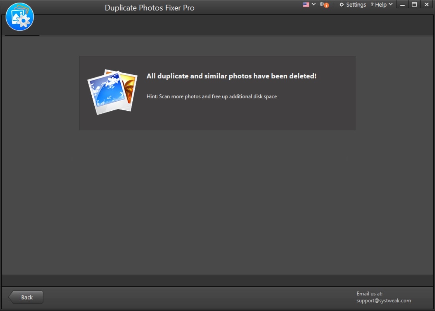The height and width of the screenshot is (311, 435).
Task: Click the minimize window icon
Action: (402, 4)
